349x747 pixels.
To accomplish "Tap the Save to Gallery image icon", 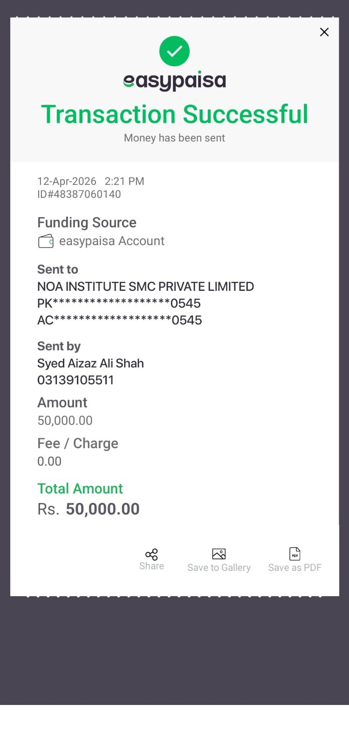I will tap(219, 554).
